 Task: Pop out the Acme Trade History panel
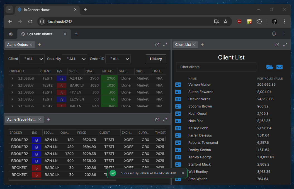coord(157,119)
